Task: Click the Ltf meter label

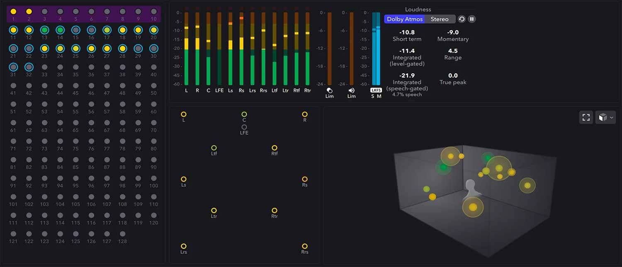Action: pyautogui.click(x=275, y=90)
